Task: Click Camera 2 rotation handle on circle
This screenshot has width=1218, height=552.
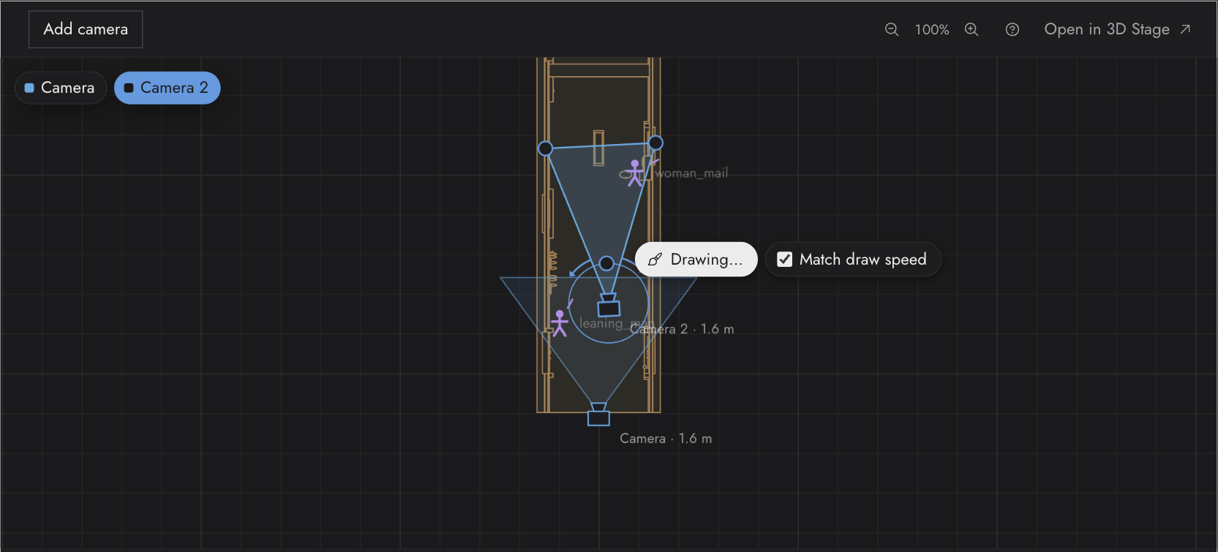Action: click(606, 263)
